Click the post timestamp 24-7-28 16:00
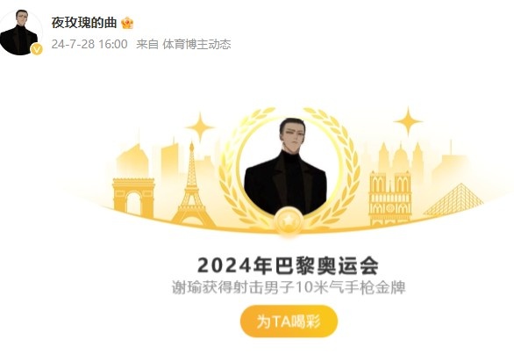The width and height of the screenshot is (514, 354). [x=89, y=44]
